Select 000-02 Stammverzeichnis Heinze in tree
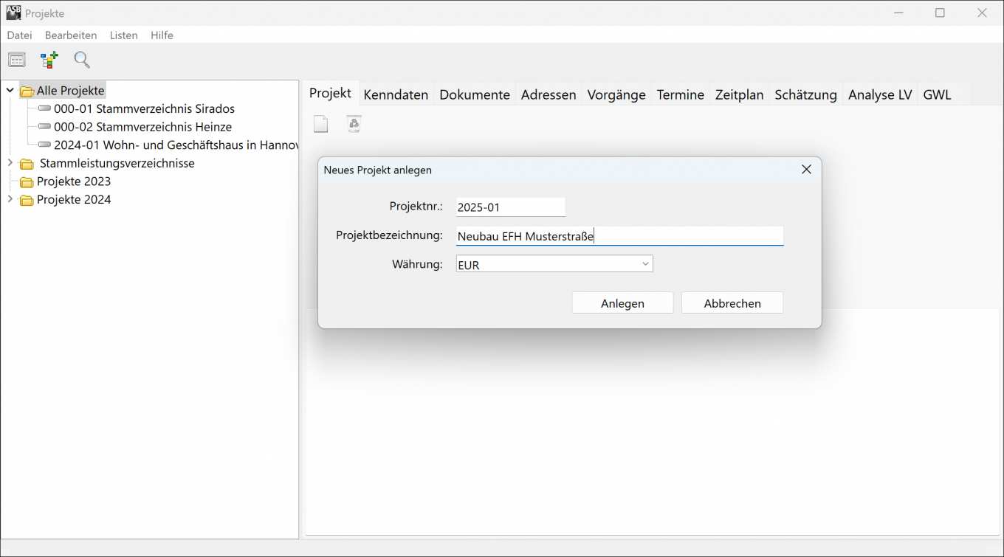Viewport: 1004px width, 557px height. tap(142, 127)
